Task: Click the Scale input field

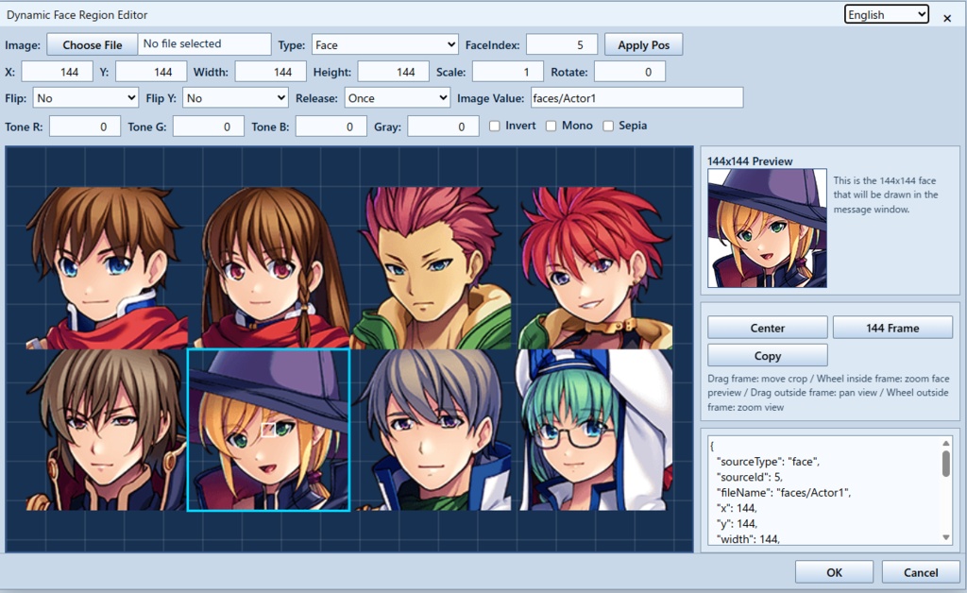Action: click(x=507, y=72)
